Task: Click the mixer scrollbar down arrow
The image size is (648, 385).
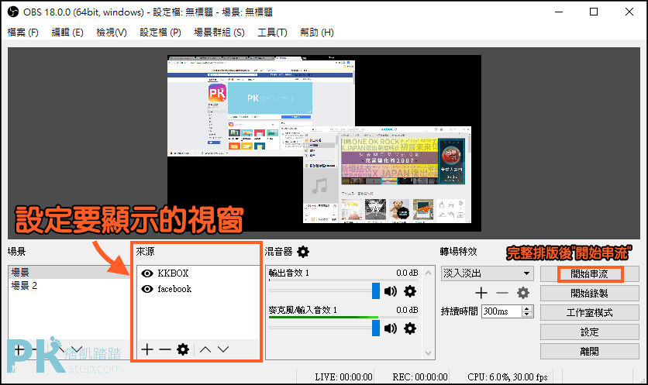Action: 428,353
